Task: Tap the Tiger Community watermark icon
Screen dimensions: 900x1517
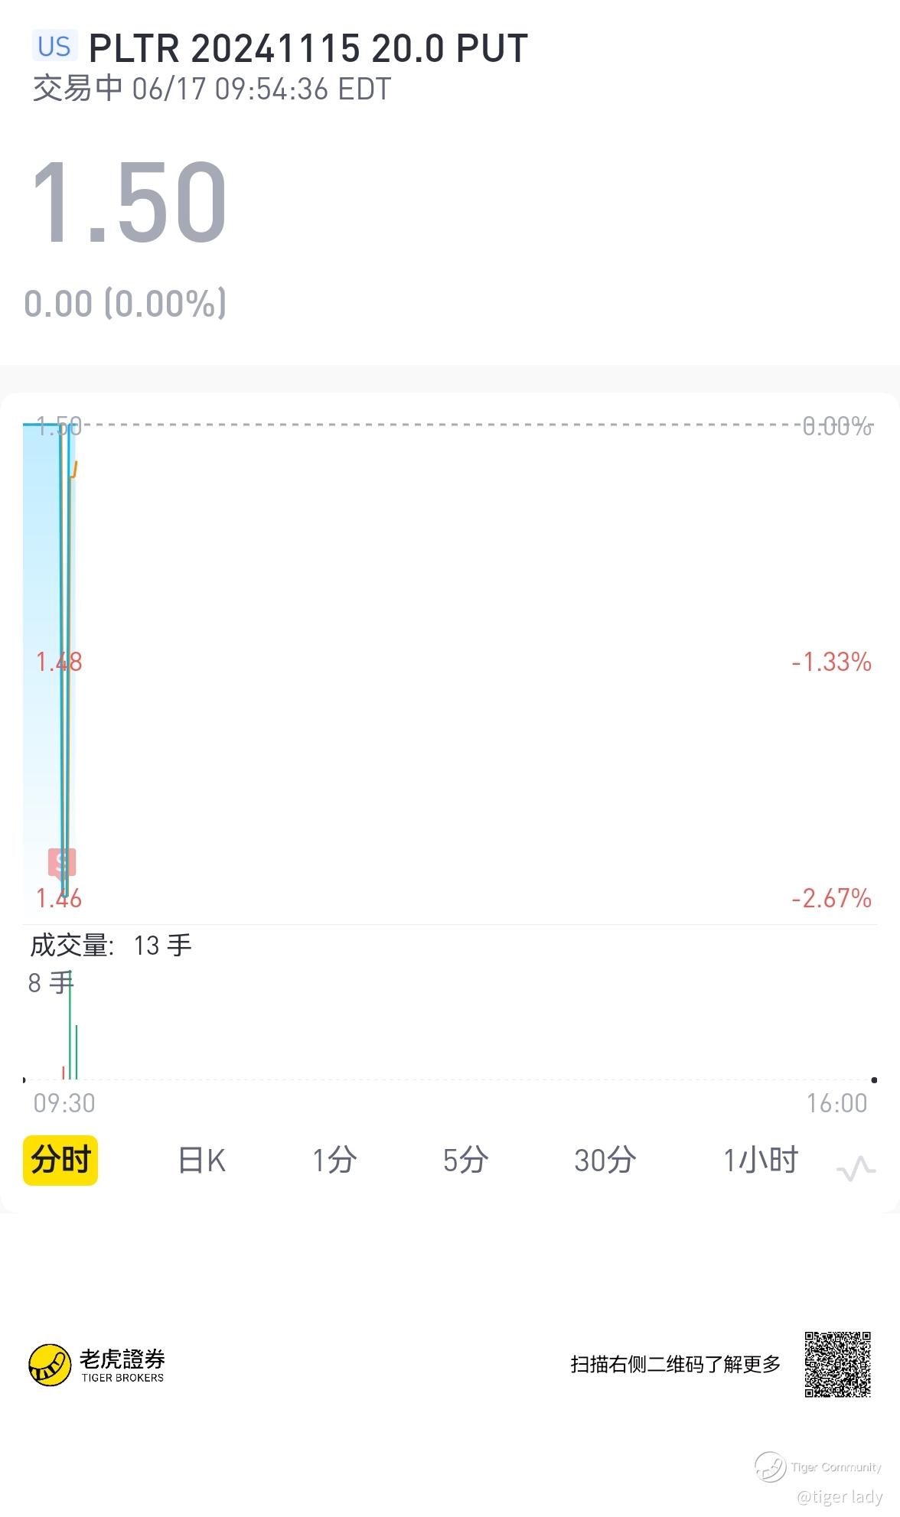Action: (770, 1467)
